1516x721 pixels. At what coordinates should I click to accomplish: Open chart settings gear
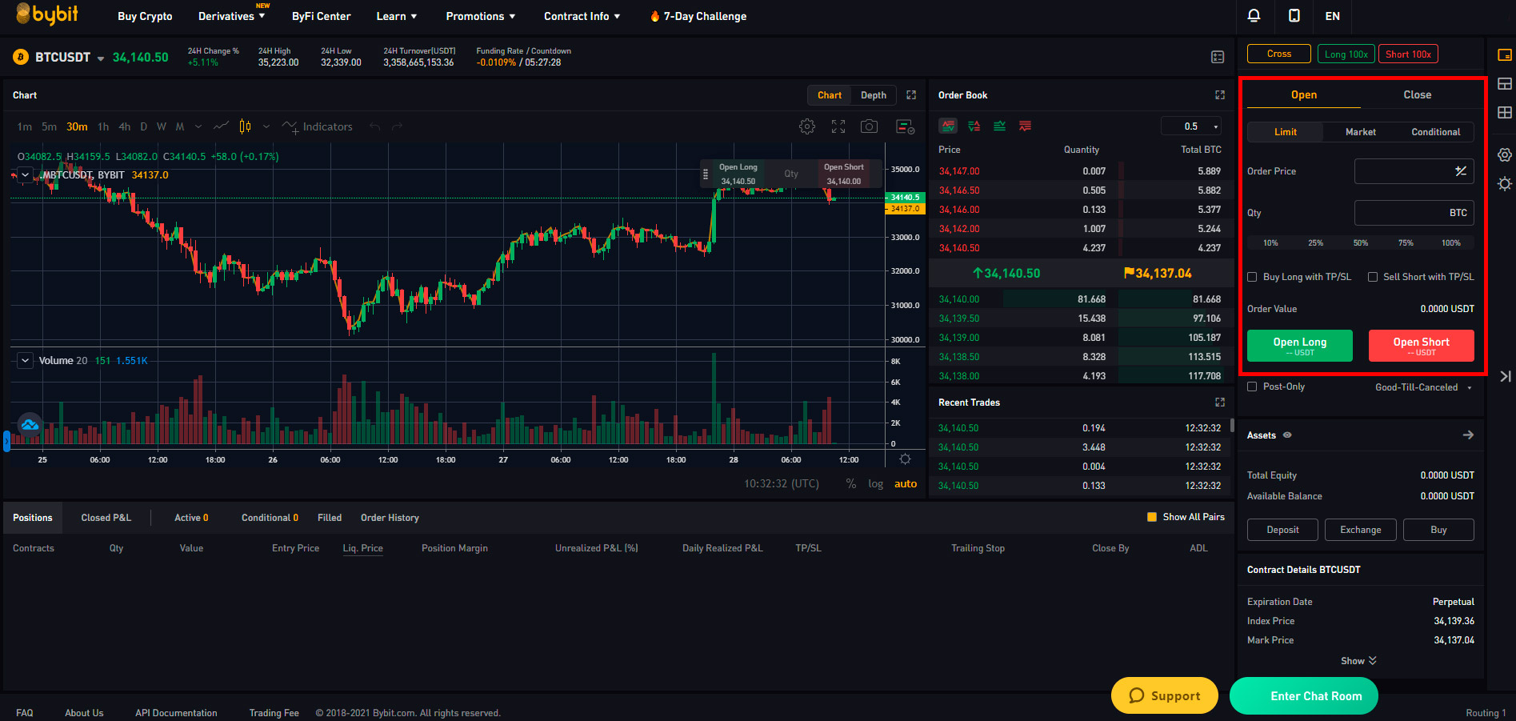pyautogui.click(x=807, y=126)
